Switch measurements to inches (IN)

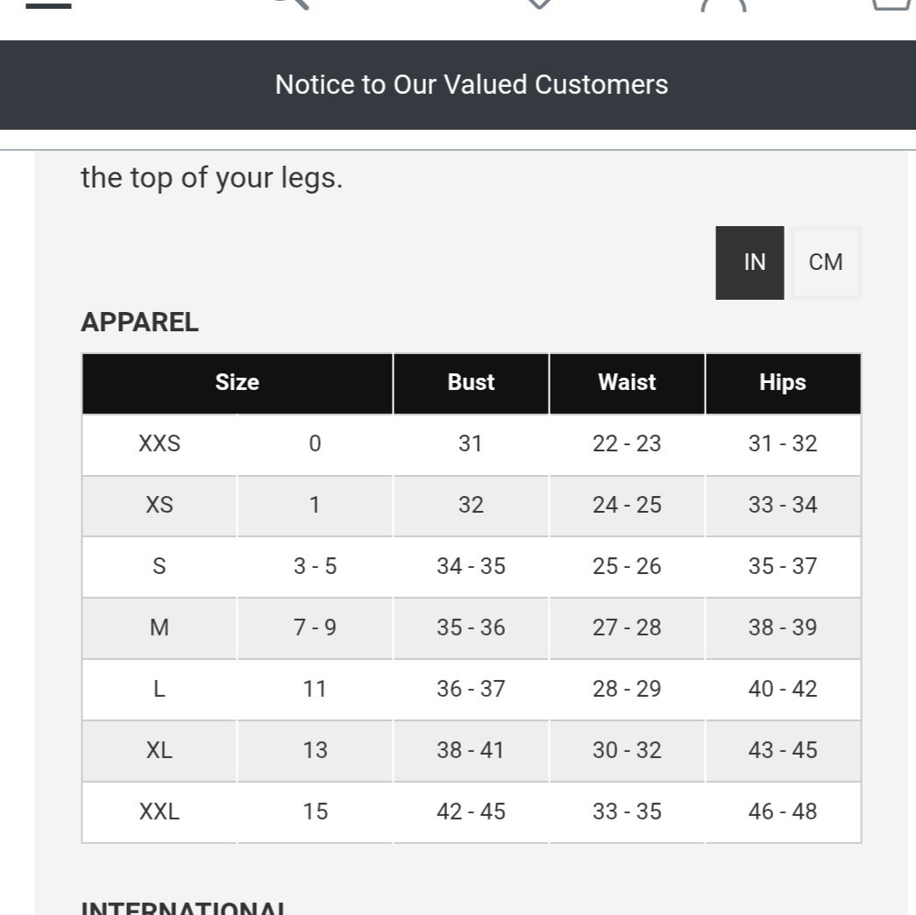point(754,262)
